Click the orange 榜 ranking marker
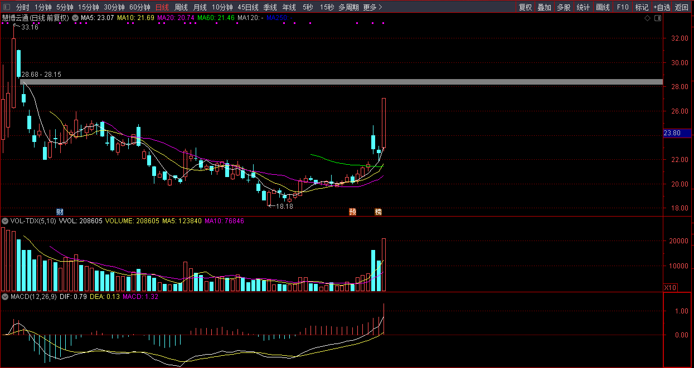Viewport: 694px width, 368px height. pyautogui.click(x=378, y=212)
